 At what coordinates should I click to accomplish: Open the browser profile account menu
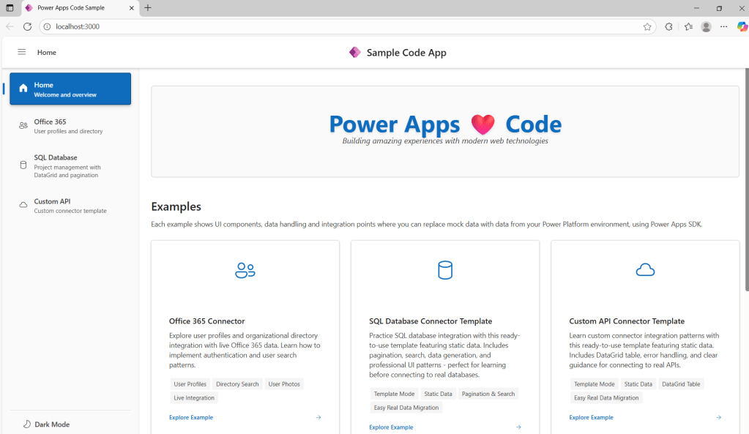click(706, 26)
